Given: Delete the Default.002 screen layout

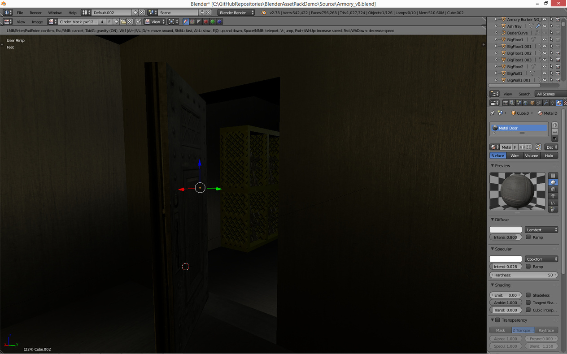Looking at the screenshot, I should [142, 13].
